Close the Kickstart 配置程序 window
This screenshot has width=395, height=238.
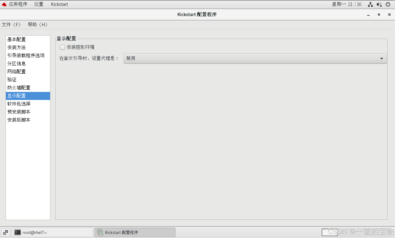point(389,15)
